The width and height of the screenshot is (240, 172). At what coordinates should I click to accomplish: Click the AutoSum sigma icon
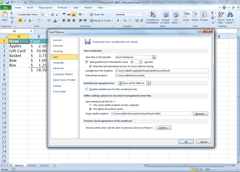(x=212, y=13)
